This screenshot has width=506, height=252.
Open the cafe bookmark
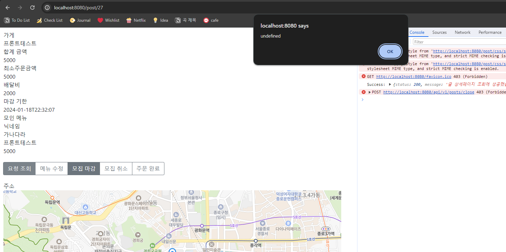pyautogui.click(x=211, y=20)
